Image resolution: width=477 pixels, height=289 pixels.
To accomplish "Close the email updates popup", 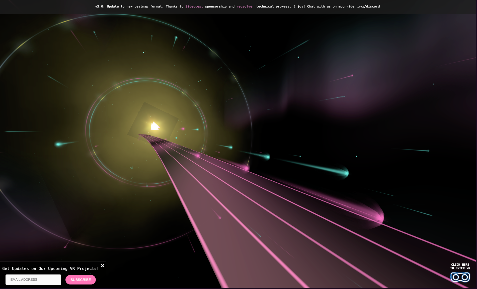I will [103, 266].
